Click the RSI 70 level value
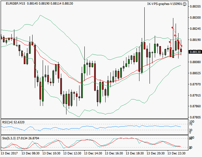Screen dimensions: 202x157 tap(191, 124)
